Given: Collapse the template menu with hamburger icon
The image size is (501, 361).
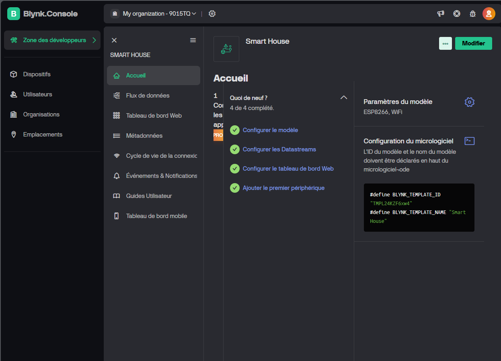Looking at the screenshot, I should click(x=193, y=40).
